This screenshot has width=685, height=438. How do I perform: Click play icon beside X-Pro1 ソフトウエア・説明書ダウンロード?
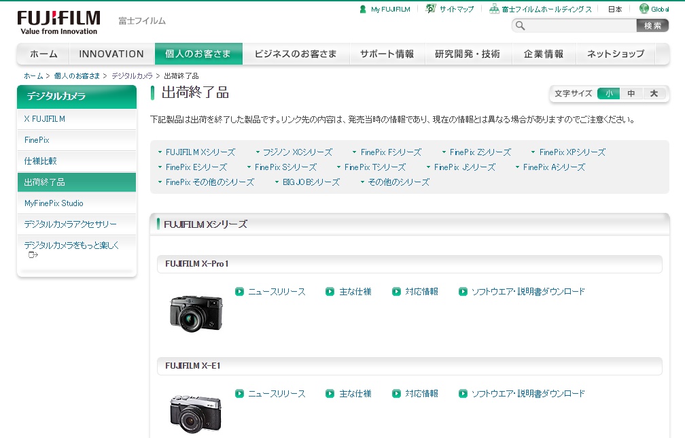coord(463,292)
